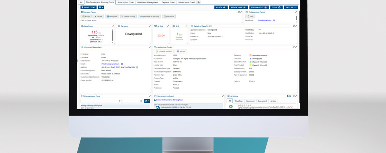The height and width of the screenshot is (153, 386).
Task: Expand the Actions Pannel to fullscreen
Action: [241, 12]
